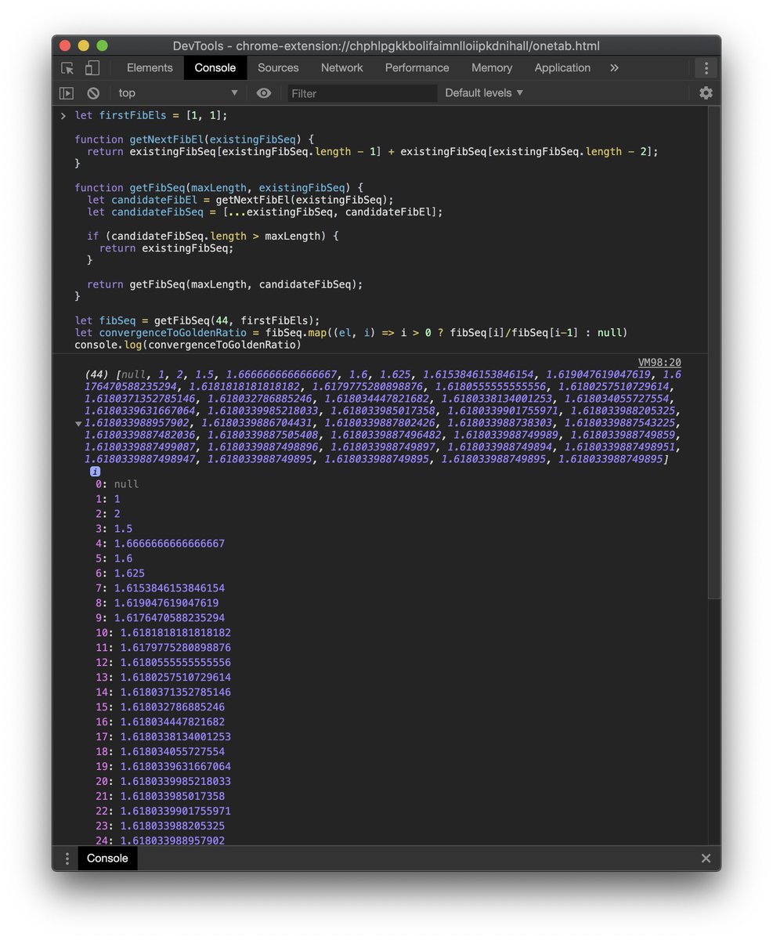Click entry 24: 1.618033988957902
This screenshot has height=940, width=773.
tap(160, 841)
